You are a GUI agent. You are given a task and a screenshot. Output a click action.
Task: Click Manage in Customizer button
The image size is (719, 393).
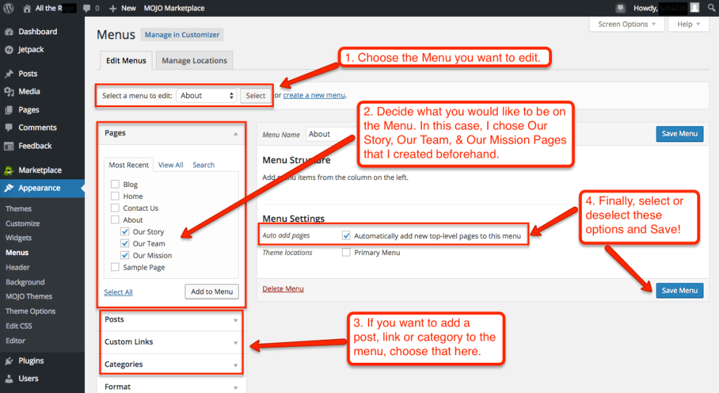point(182,35)
